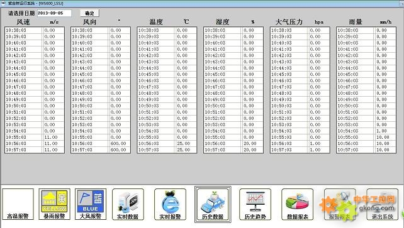Open the 历史趋势 history trend chart

coord(255,204)
